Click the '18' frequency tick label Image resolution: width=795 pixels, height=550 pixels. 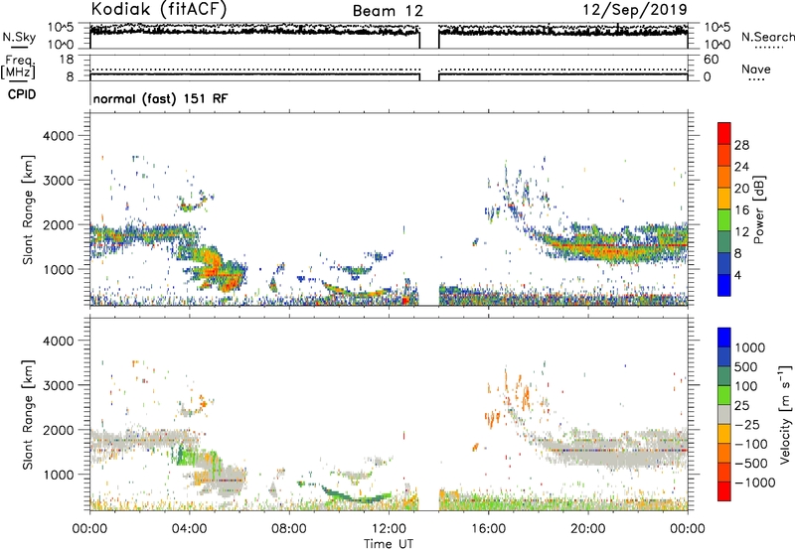pyautogui.click(x=67, y=60)
